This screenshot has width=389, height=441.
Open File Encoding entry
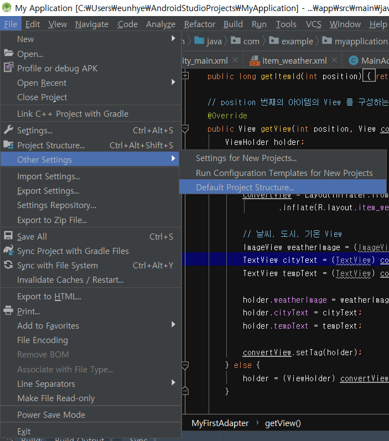(x=90, y=340)
